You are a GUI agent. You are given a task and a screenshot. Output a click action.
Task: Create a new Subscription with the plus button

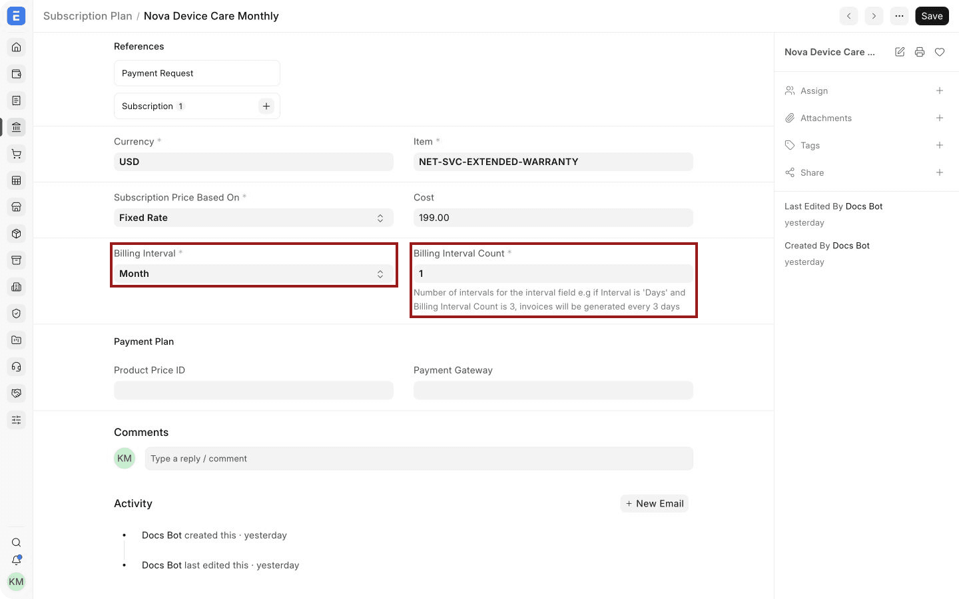(266, 106)
